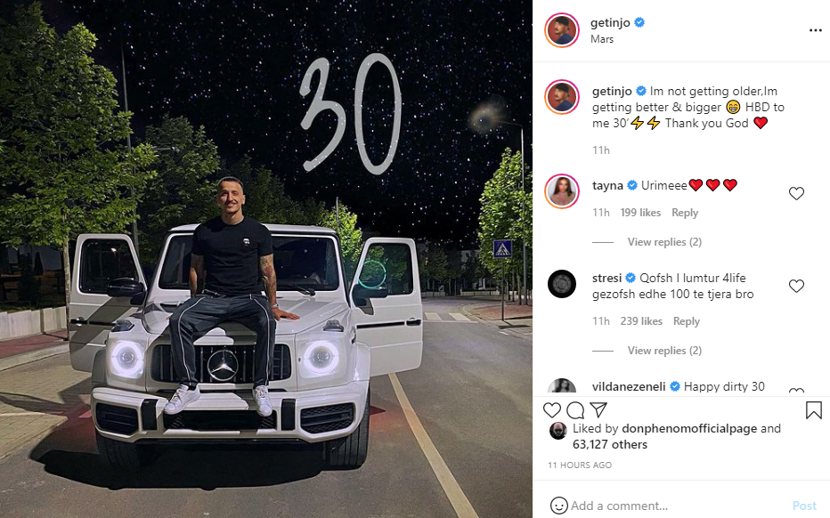Open tayna's profile avatar

click(562, 191)
